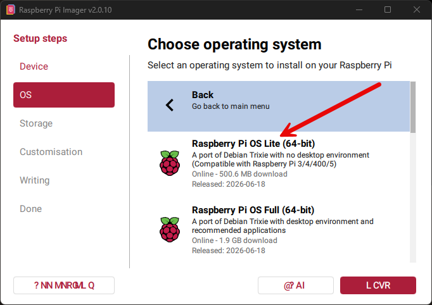Image resolution: width=432 pixels, height=305 pixels.
Task: Click 'Online - 1.9 GB download' text
Action: tap(234, 240)
